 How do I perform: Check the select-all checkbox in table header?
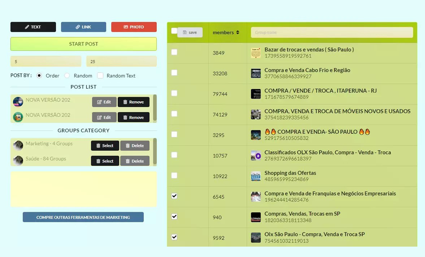174,31
